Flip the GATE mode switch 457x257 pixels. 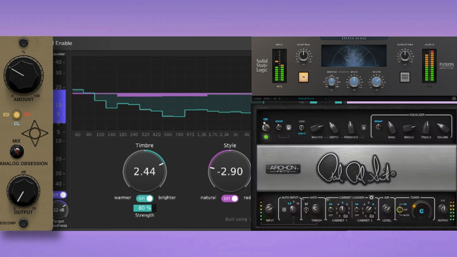tap(306, 210)
